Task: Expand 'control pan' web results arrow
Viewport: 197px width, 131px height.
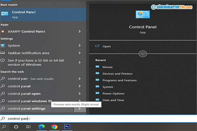Action: pyautogui.click(x=80, y=79)
